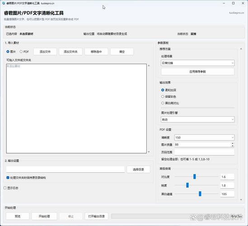Screen dimensions: 248x226
Task: Increase 图片质量 with the up stepper arrow
Action: [x=233, y=143]
